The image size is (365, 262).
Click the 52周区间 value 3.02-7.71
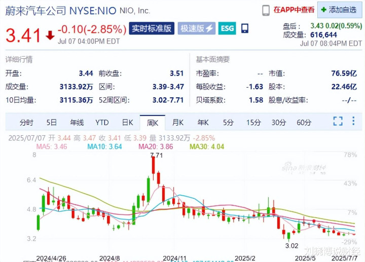click(168, 100)
